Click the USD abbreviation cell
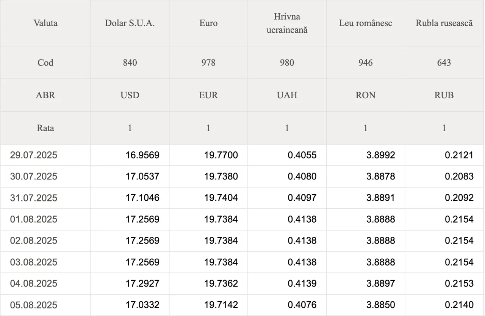This screenshot has height=316, width=485. tap(130, 95)
